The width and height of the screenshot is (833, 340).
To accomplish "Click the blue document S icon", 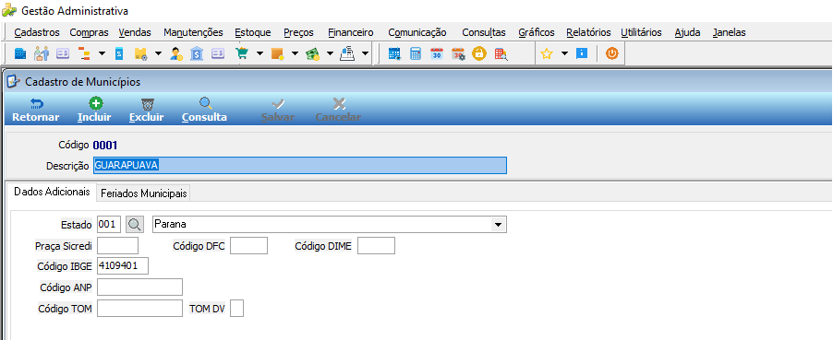I will (x=119, y=53).
